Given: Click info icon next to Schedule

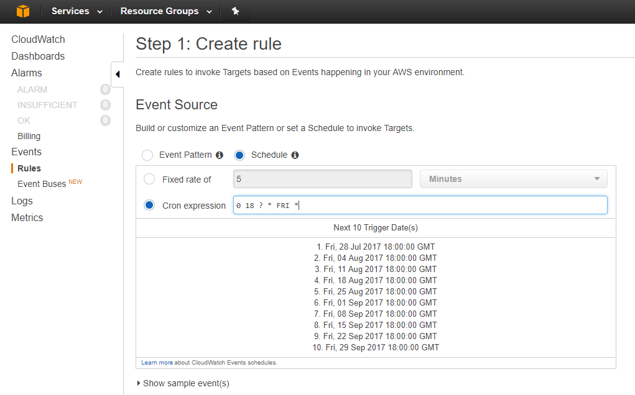Looking at the screenshot, I should click(x=295, y=155).
